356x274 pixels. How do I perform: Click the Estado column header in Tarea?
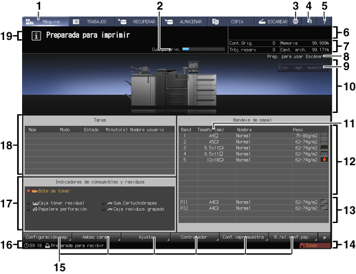point(92,130)
